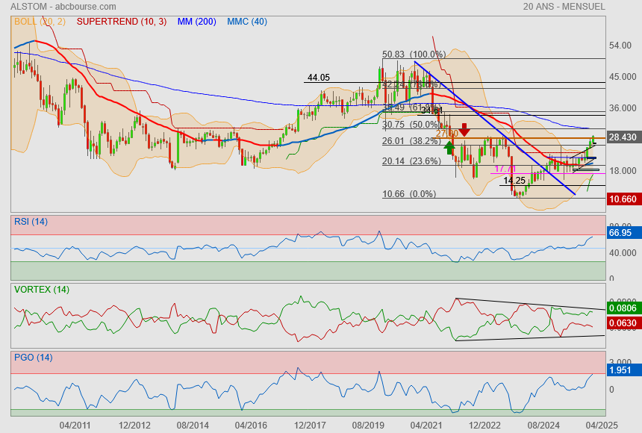Click the ALSTOM - abcbourse.com title
The height and width of the screenshot is (433, 642).
tap(57, 7)
